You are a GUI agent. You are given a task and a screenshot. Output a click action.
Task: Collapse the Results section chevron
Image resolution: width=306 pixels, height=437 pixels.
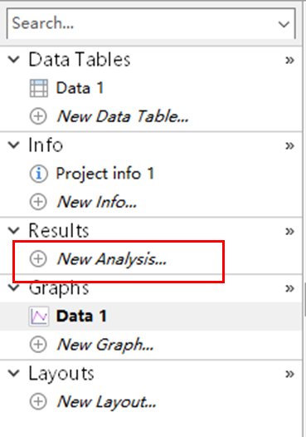[x=13, y=230]
